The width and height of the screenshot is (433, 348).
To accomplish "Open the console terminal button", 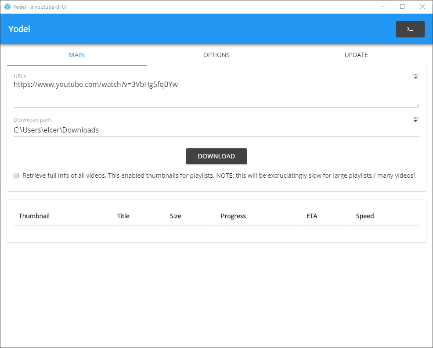I will pos(410,29).
